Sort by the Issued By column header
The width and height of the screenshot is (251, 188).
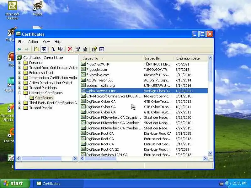pyautogui.click(x=158, y=58)
